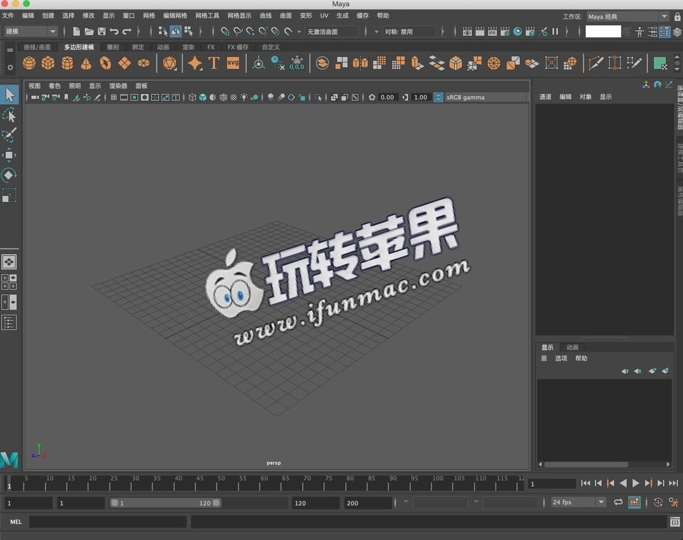683x540 pixels.
Task: Create a polygon plane from the shelf
Action: point(125,63)
